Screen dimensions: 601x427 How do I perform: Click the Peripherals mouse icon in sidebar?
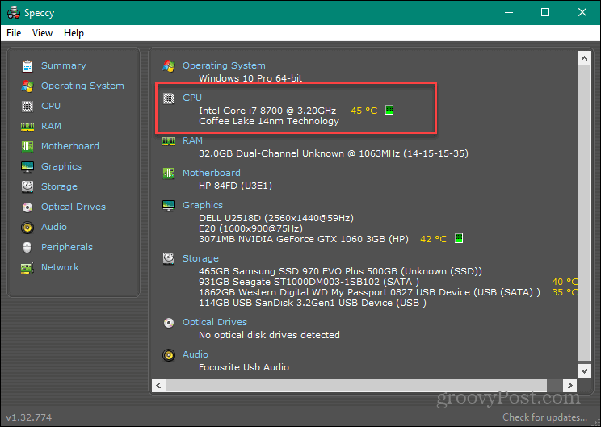pos(27,247)
